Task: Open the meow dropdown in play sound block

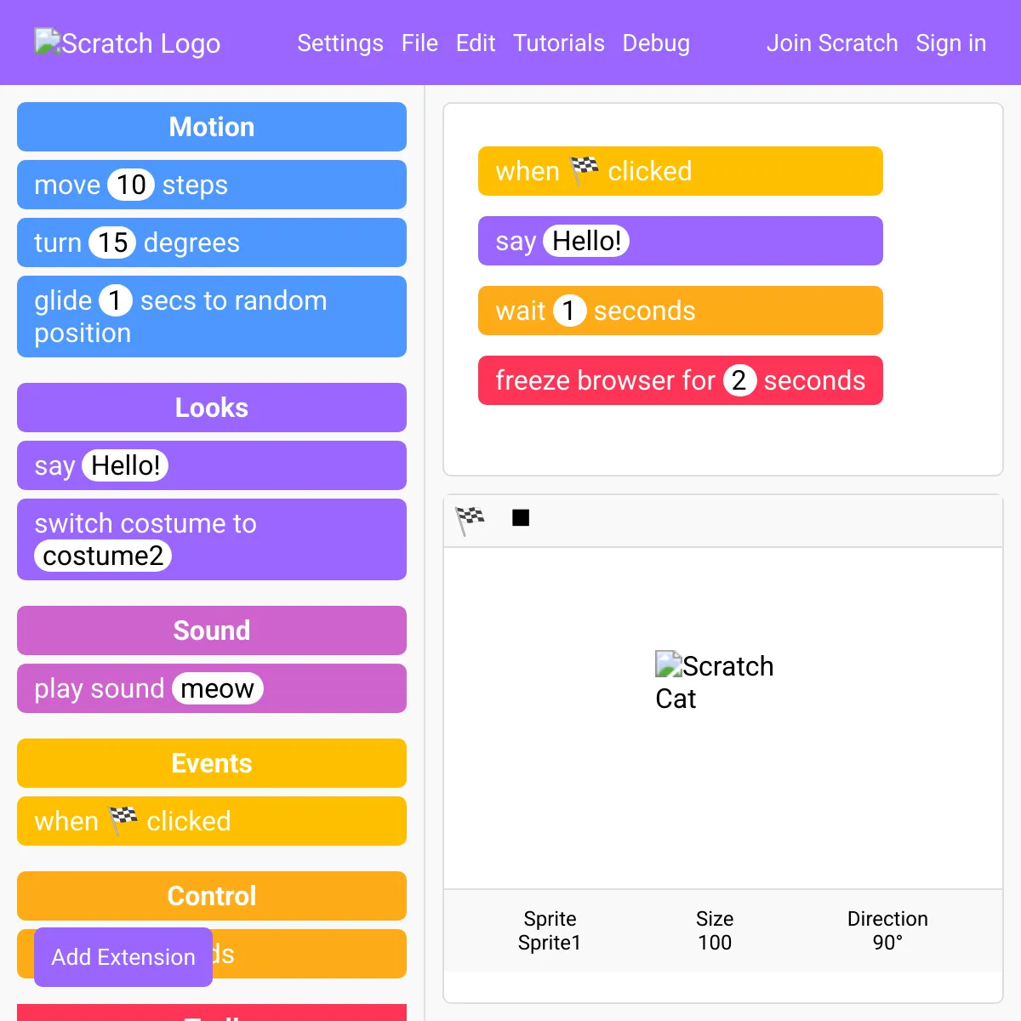Action: pos(218,688)
